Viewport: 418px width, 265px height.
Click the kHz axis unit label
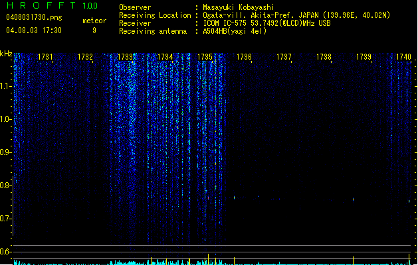point(6,54)
